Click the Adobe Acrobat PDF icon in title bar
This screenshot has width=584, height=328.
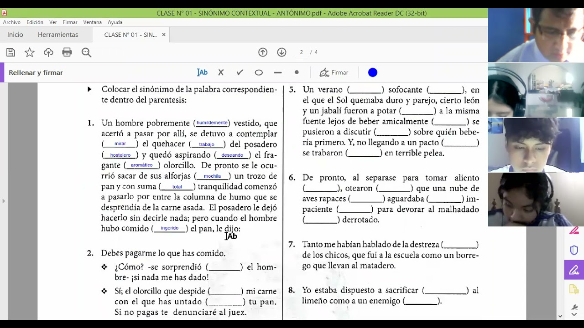4,13
